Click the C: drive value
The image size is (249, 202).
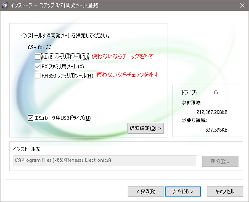click(216, 93)
